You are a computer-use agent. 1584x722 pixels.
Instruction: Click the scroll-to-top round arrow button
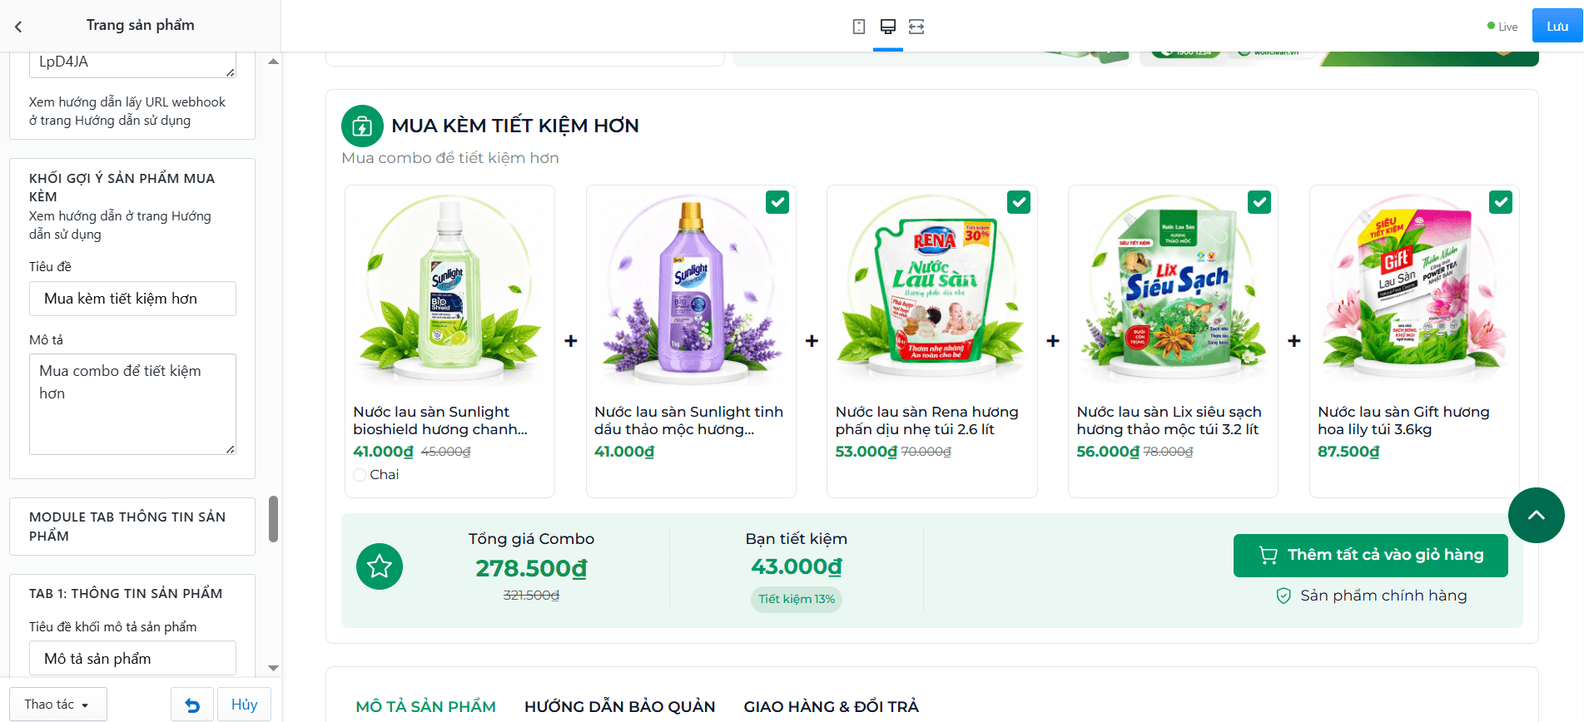1536,515
